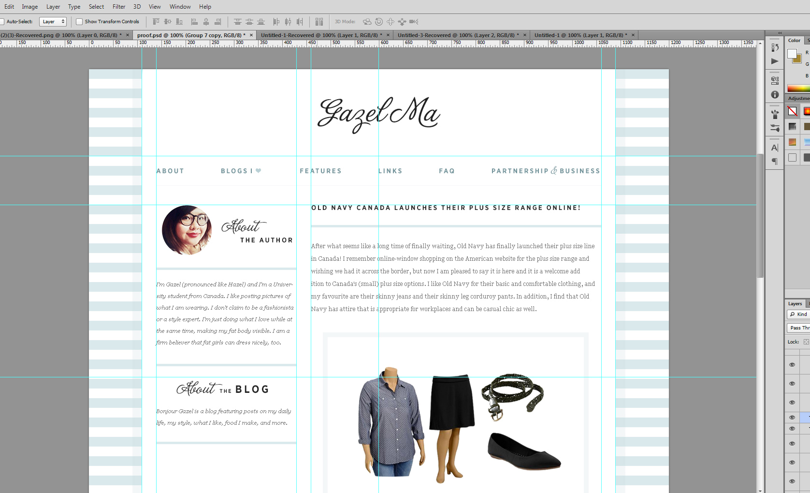The height and width of the screenshot is (493, 810).
Task: Collapse the panels with double-arrow button
Action: tap(780, 33)
